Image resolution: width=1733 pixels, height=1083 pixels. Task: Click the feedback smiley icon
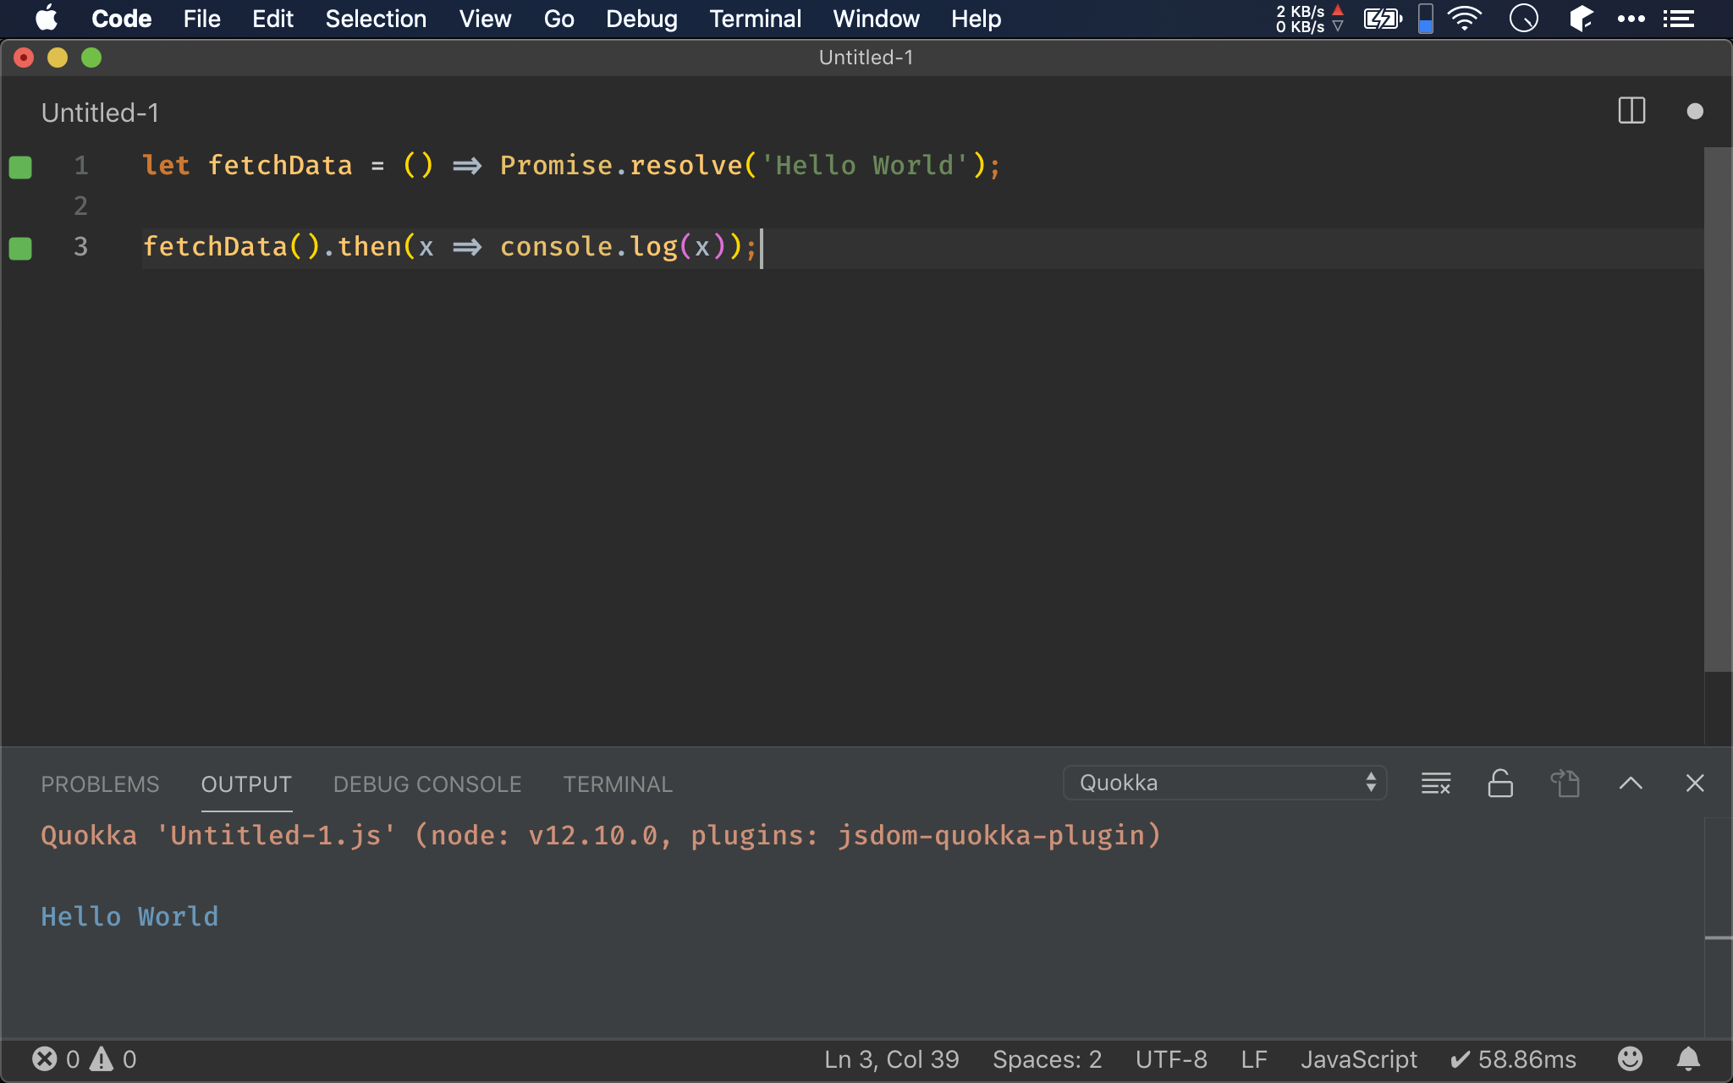point(1630,1058)
